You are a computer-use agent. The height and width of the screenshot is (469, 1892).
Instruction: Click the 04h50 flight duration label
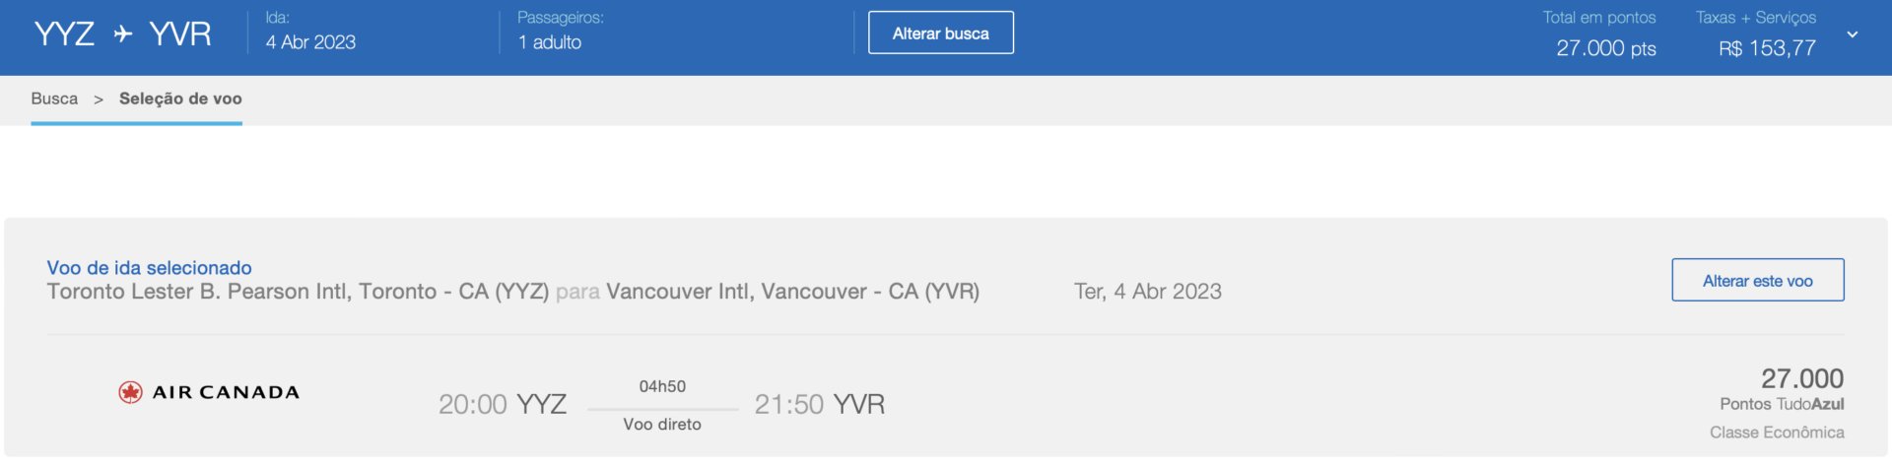[x=662, y=386]
